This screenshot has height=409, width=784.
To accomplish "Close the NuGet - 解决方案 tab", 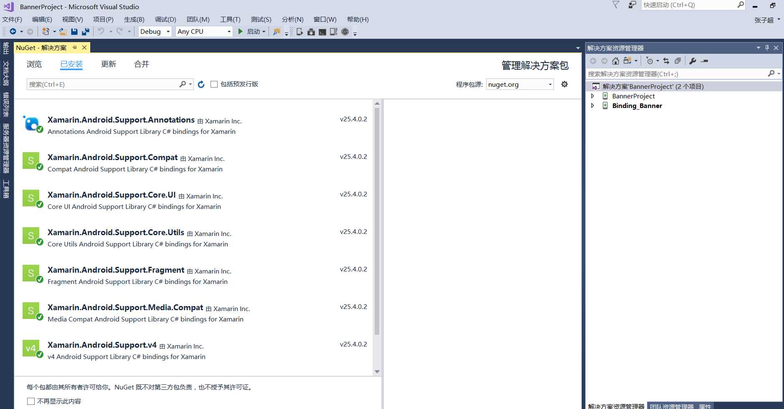I will click(x=84, y=48).
